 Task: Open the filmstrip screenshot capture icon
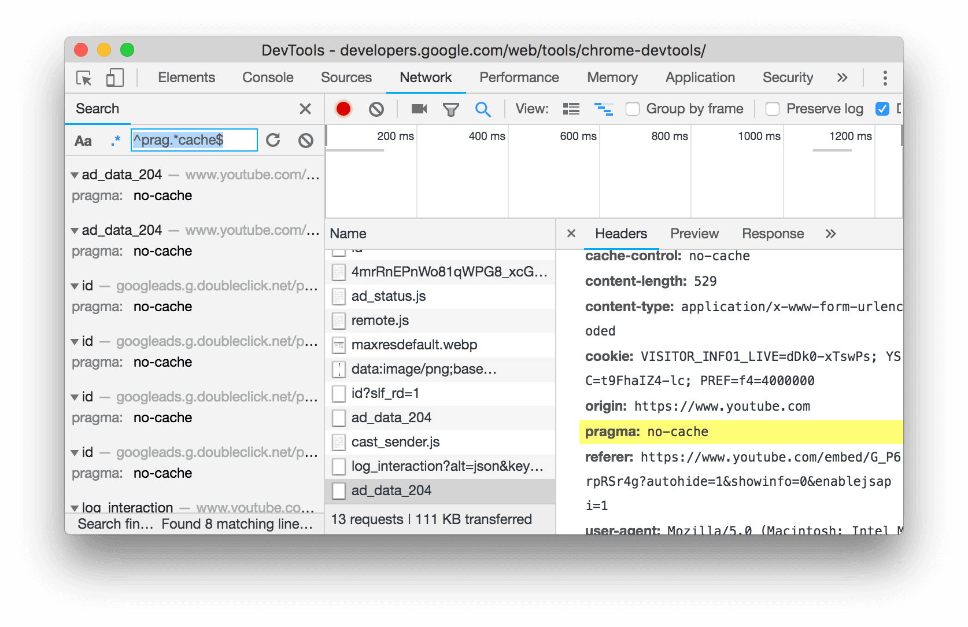[x=419, y=108]
